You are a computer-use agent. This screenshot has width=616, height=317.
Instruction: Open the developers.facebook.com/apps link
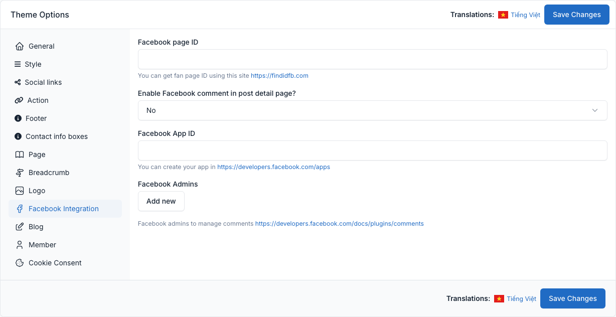click(x=273, y=167)
